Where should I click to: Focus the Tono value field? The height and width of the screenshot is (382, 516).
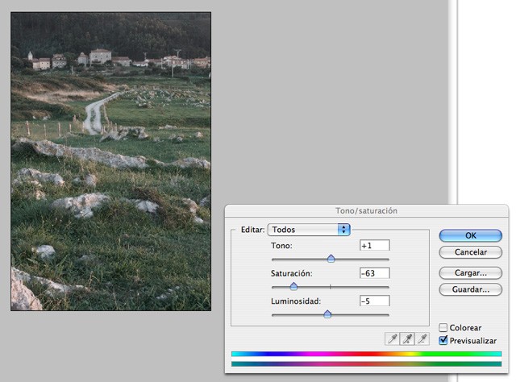click(x=375, y=245)
